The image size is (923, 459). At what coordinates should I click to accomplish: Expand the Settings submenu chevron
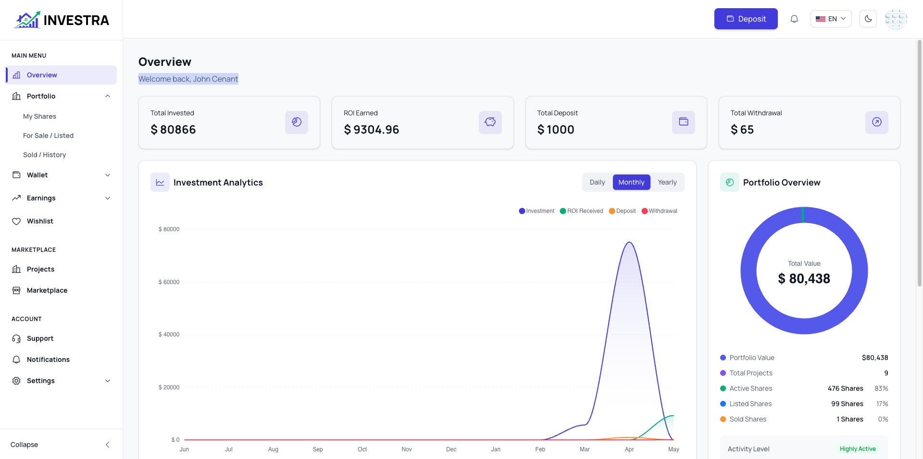(x=108, y=381)
